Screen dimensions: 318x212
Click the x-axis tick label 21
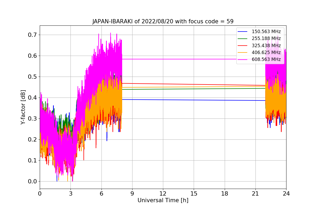(255, 193)
